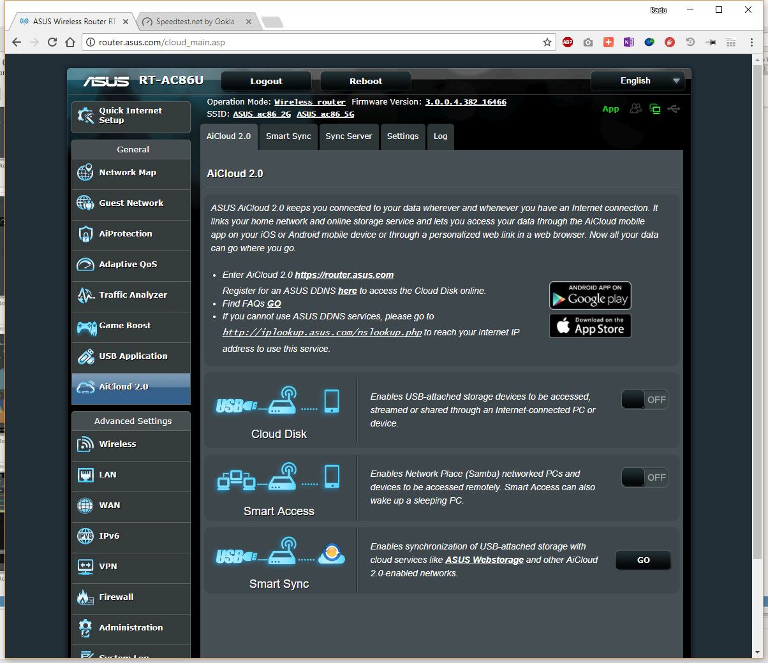Screen dimensions: 768x663
Task: Select AiCloud 2.0 in the sidebar
Action: (131, 388)
